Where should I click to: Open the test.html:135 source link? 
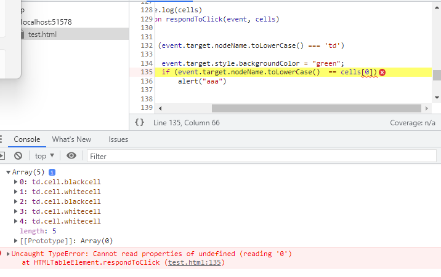(195, 262)
